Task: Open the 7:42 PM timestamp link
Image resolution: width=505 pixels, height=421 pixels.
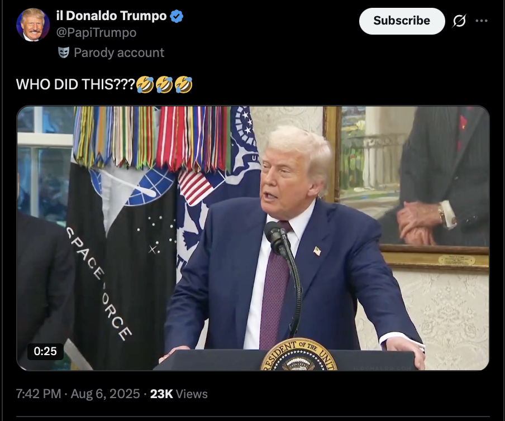Action: [x=39, y=394]
